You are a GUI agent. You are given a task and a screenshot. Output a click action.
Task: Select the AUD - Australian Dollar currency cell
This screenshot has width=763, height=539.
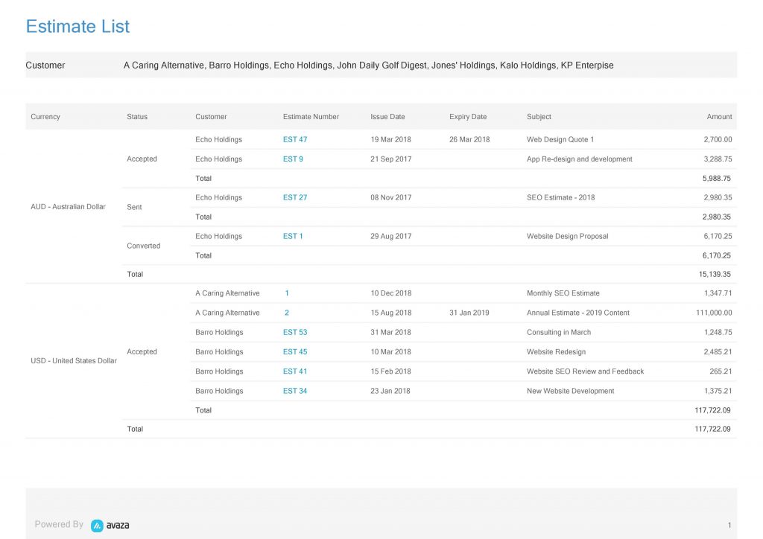coord(68,206)
